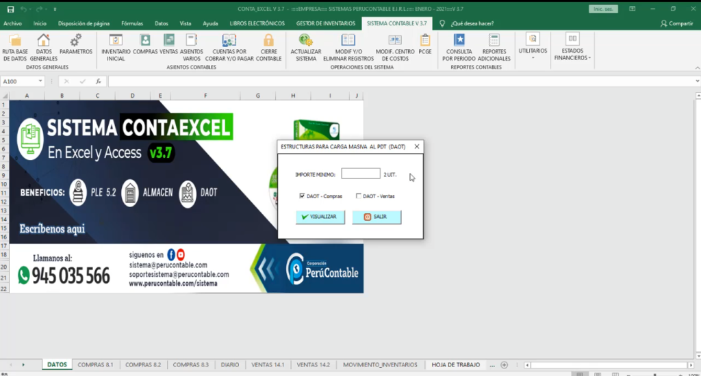
Task: Click the Compartir button
Action: click(676, 23)
